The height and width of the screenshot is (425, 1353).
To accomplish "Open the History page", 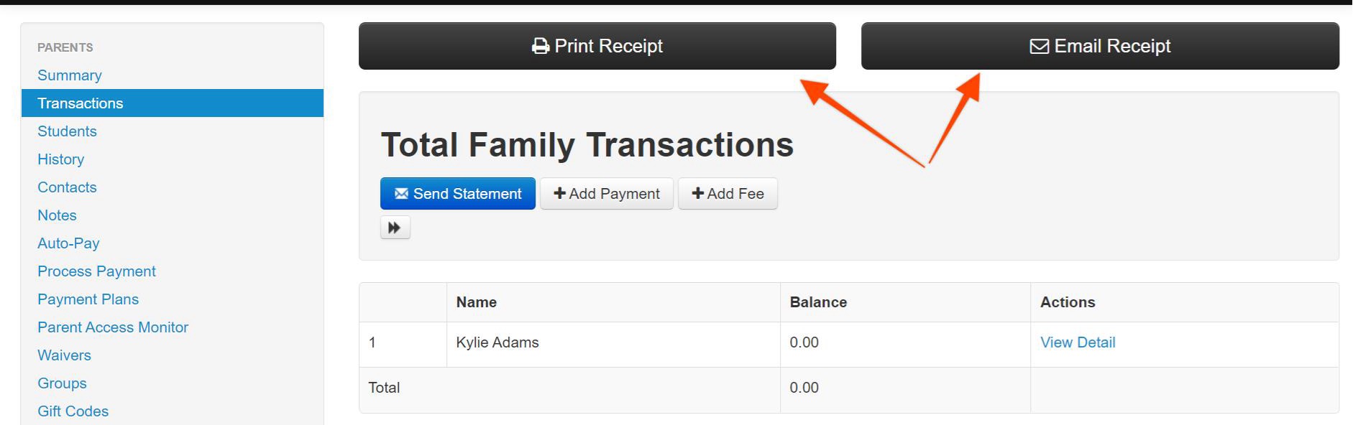I will point(61,159).
